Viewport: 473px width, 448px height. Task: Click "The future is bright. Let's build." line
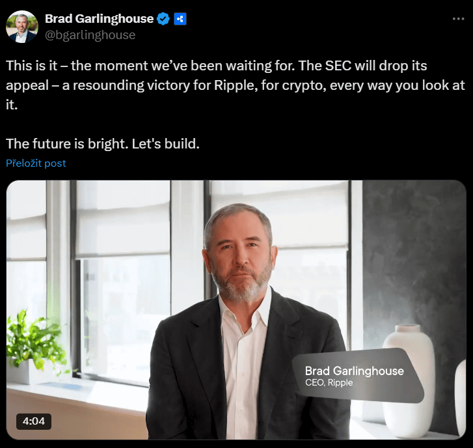(102, 143)
